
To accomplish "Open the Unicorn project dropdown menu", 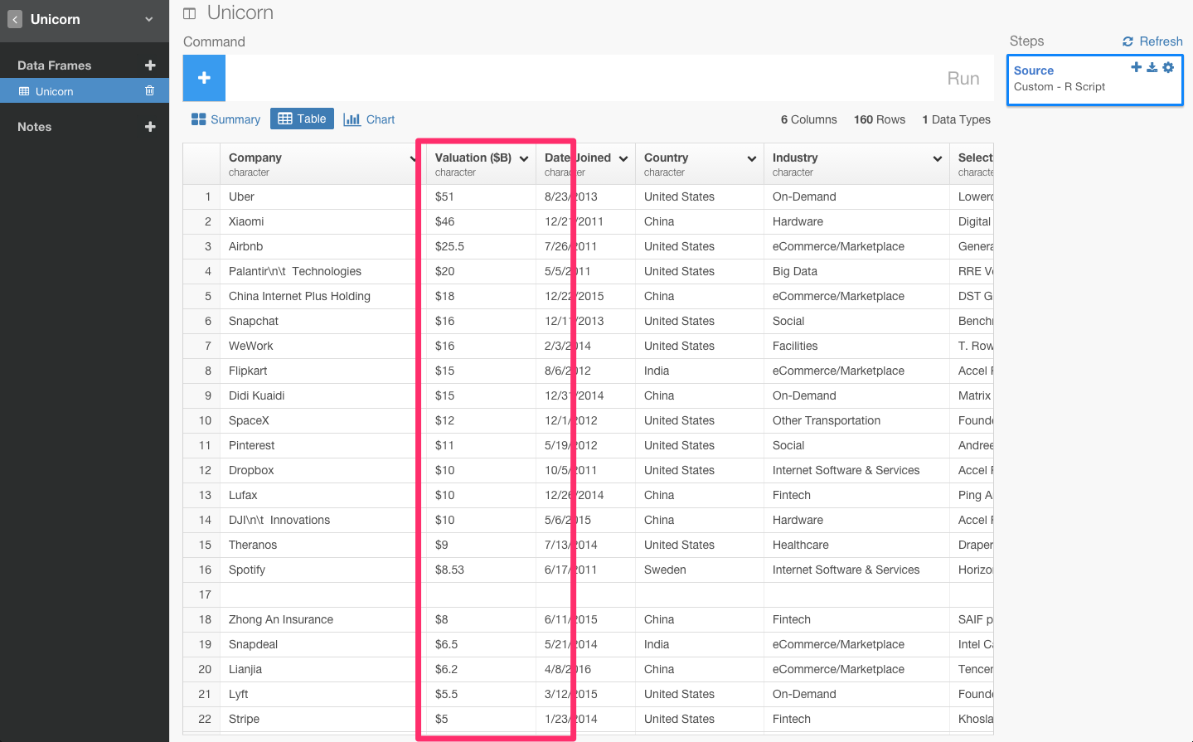I will (x=149, y=19).
